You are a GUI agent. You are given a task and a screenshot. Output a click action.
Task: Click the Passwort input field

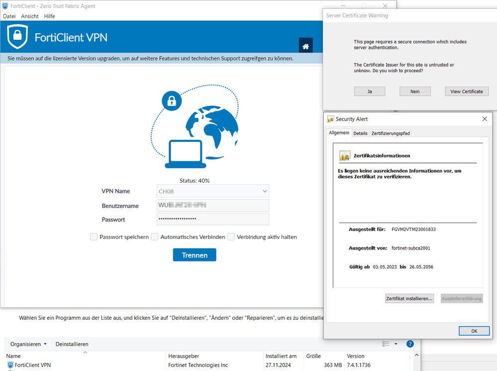(213, 219)
